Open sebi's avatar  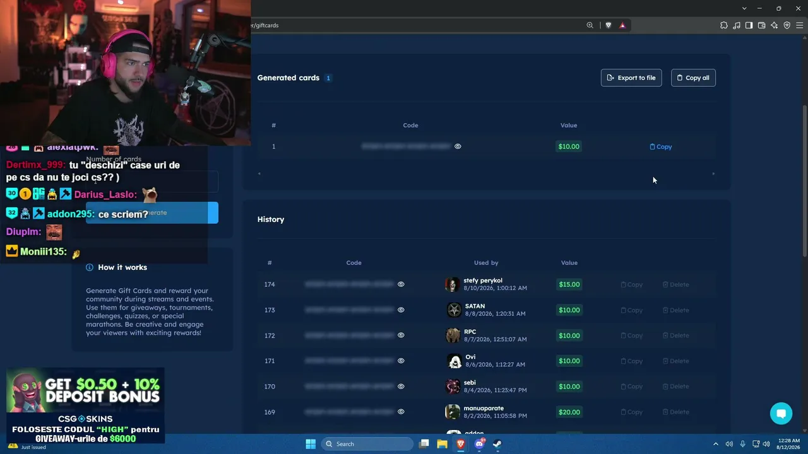click(453, 387)
